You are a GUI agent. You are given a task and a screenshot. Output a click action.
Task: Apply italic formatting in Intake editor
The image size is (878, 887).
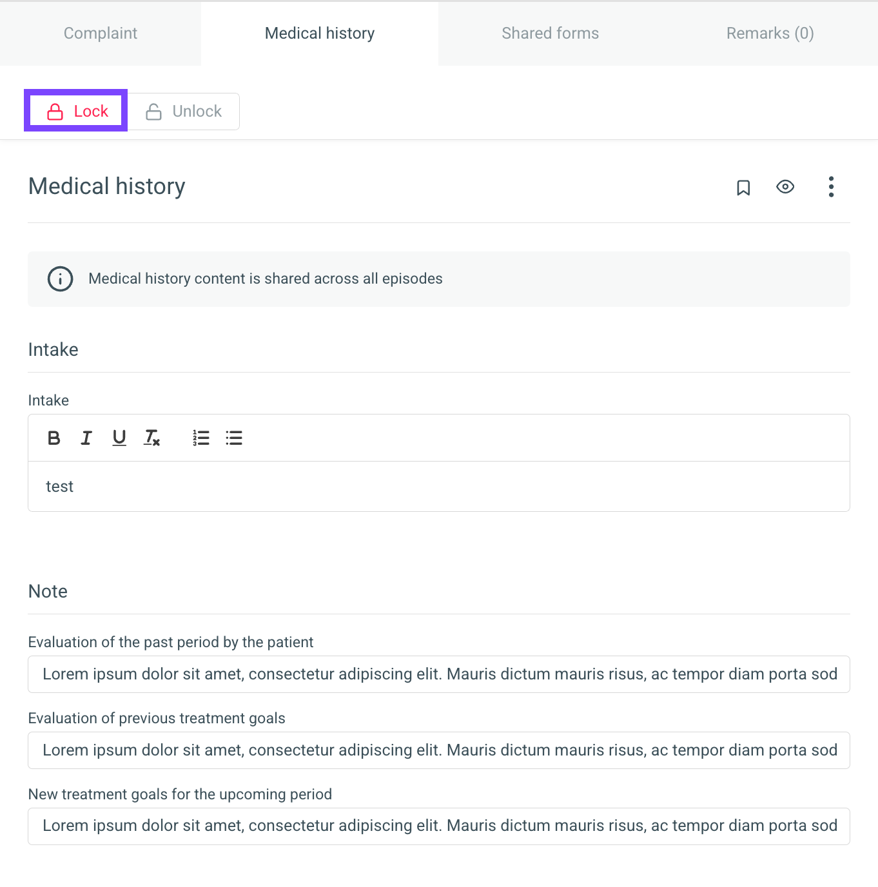point(86,438)
